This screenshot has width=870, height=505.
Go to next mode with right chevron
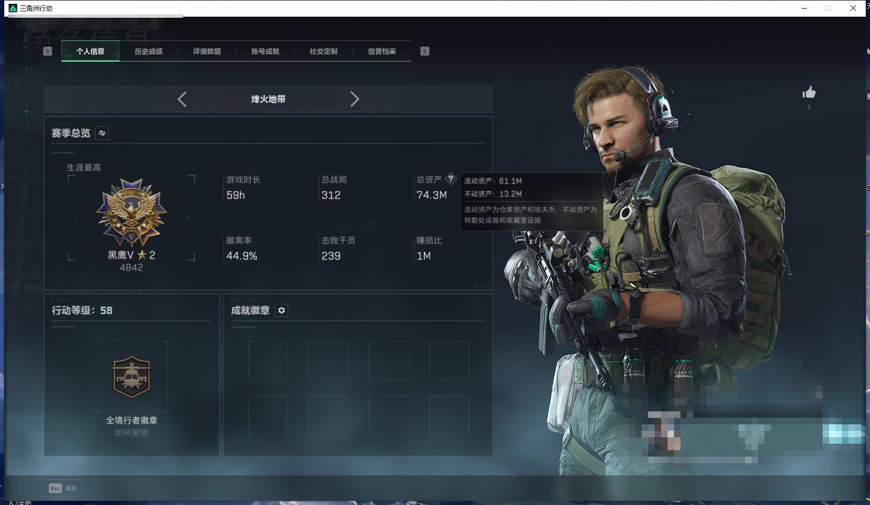(x=354, y=99)
